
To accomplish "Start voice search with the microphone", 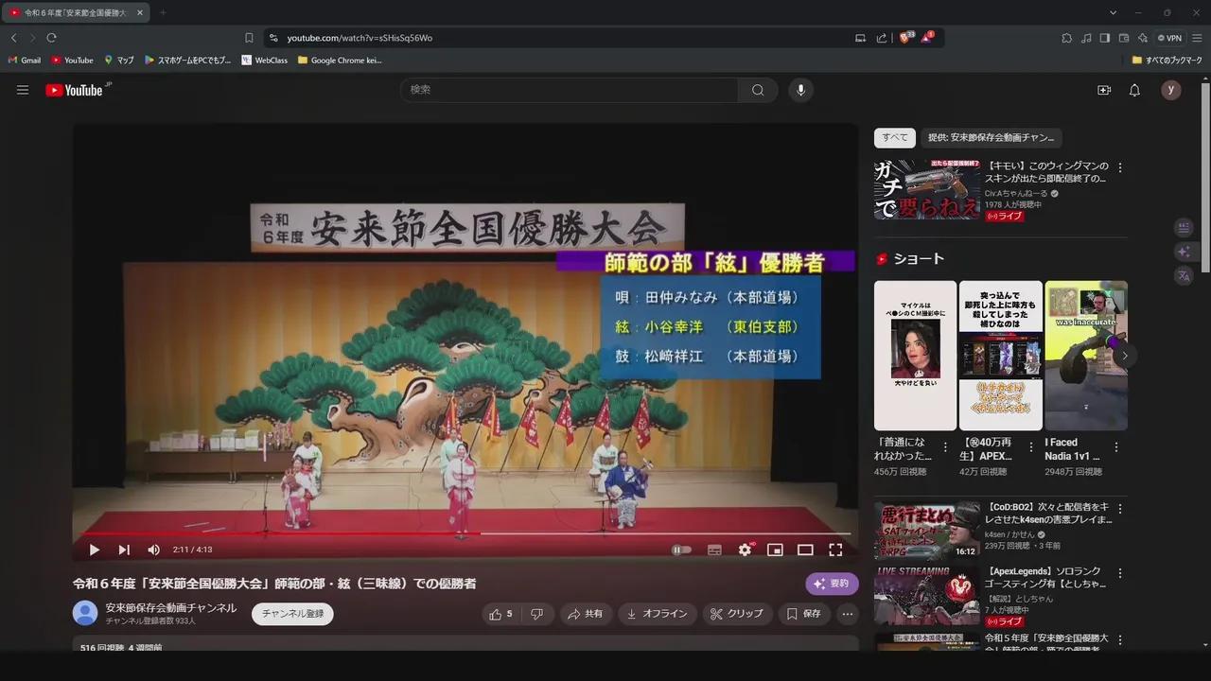I will pyautogui.click(x=800, y=90).
